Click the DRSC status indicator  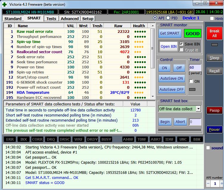point(65,139)
